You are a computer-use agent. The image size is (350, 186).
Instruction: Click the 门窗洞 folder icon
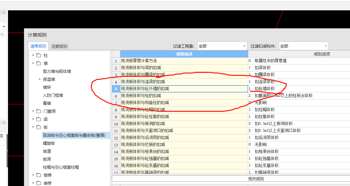(x=39, y=111)
